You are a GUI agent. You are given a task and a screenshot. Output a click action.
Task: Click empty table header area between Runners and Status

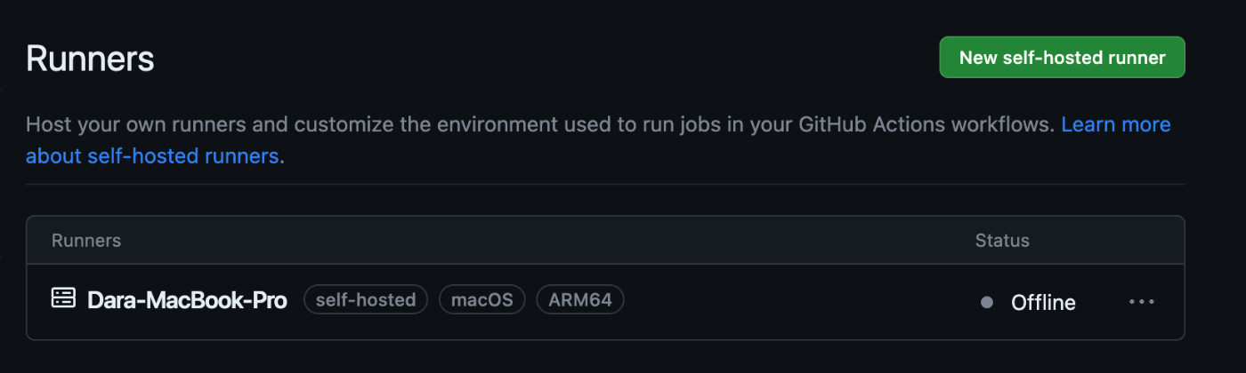(x=547, y=241)
